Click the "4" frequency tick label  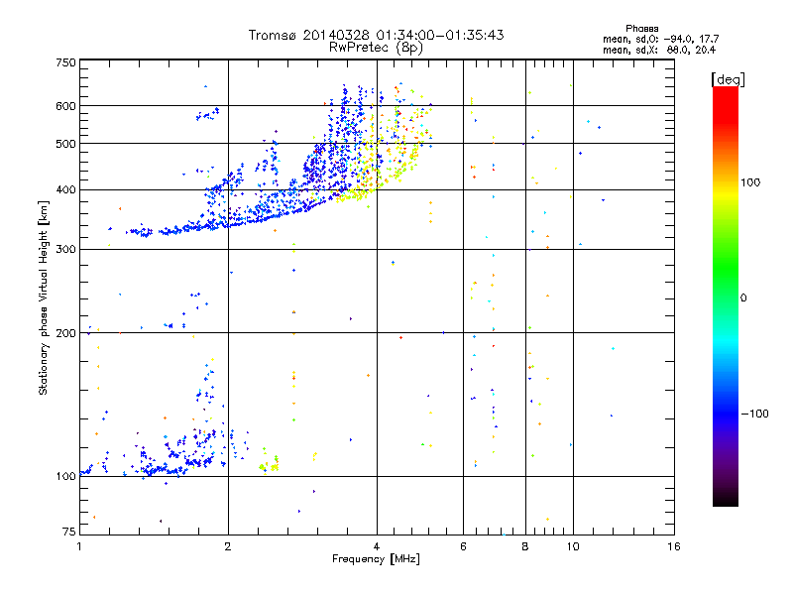pos(377,546)
